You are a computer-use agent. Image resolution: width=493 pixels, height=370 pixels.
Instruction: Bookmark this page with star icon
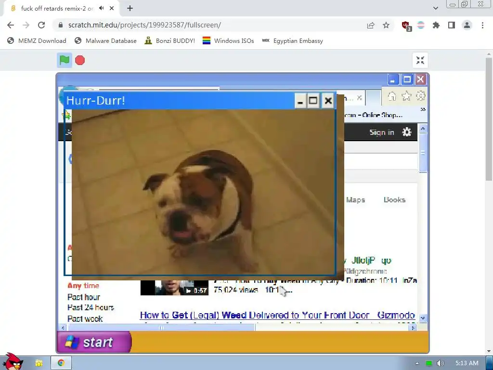point(386,25)
